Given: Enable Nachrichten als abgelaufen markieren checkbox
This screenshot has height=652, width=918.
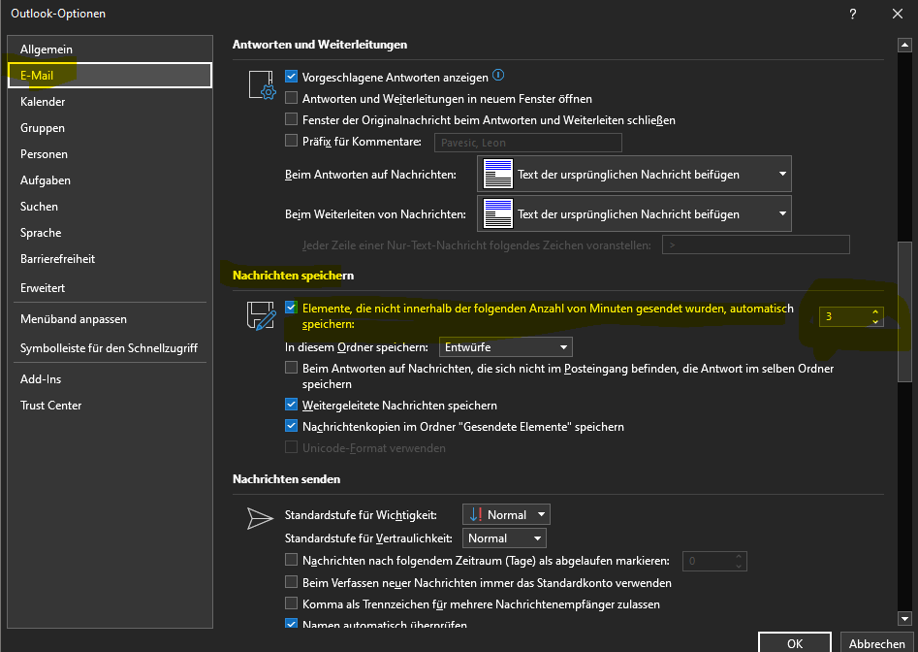Looking at the screenshot, I should [291, 560].
